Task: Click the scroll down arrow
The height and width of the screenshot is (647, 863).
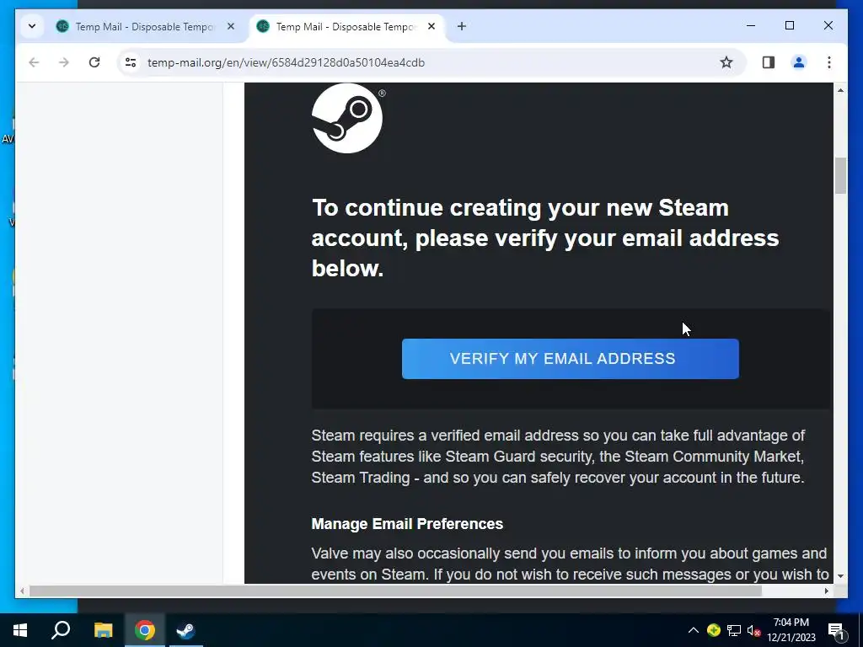Action: click(840, 576)
